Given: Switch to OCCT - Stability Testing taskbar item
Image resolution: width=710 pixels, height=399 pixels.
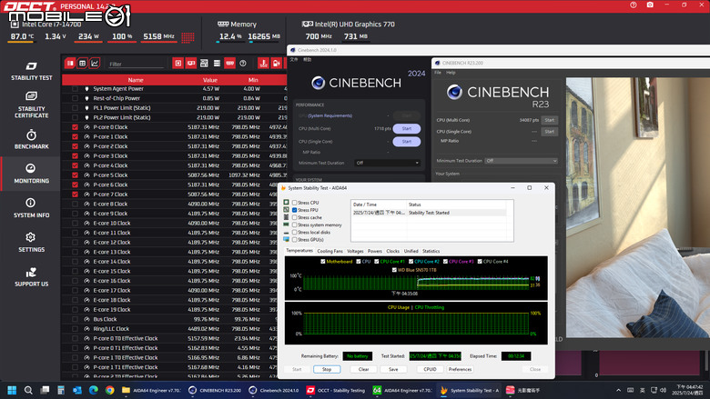Looking at the screenshot, I should pyautogui.click(x=336, y=390).
